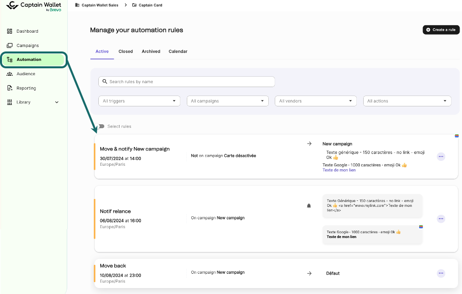Open three-dot menu for Notif relance rule
Image resolution: width=462 pixels, height=294 pixels.
[441, 219]
